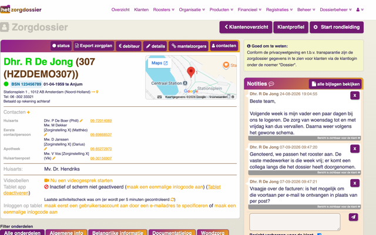Expand the Beheer menu
This screenshot has height=235, width=376.
point(306,9)
